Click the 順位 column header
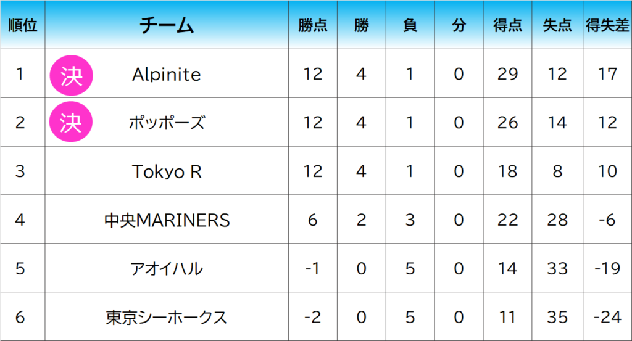632x341 pixels. tap(22, 25)
